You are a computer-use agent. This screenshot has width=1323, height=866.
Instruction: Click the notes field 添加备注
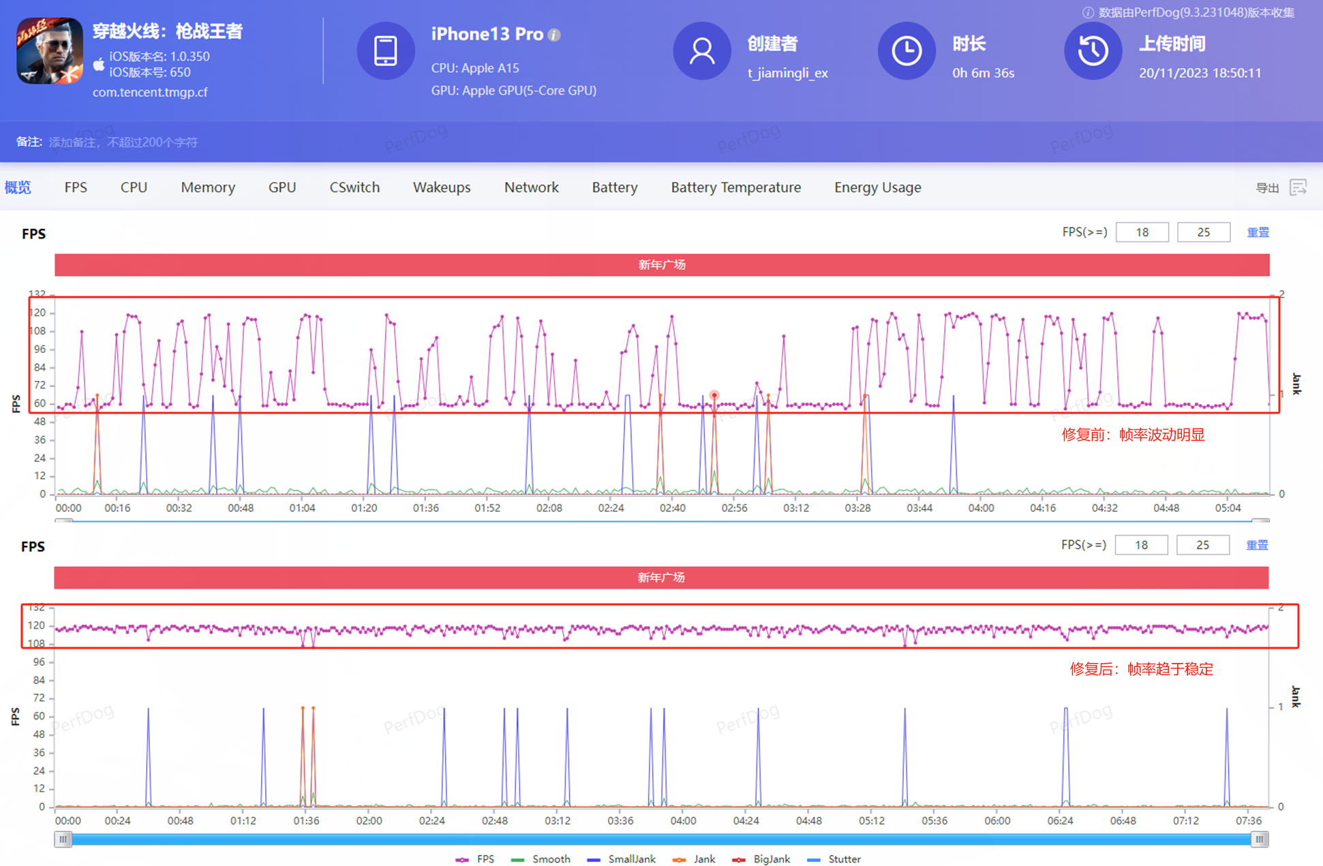[123, 142]
